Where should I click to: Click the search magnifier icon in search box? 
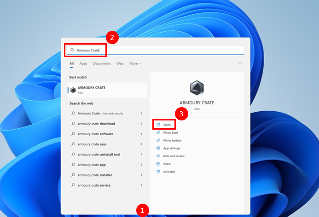(x=72, y=50)
